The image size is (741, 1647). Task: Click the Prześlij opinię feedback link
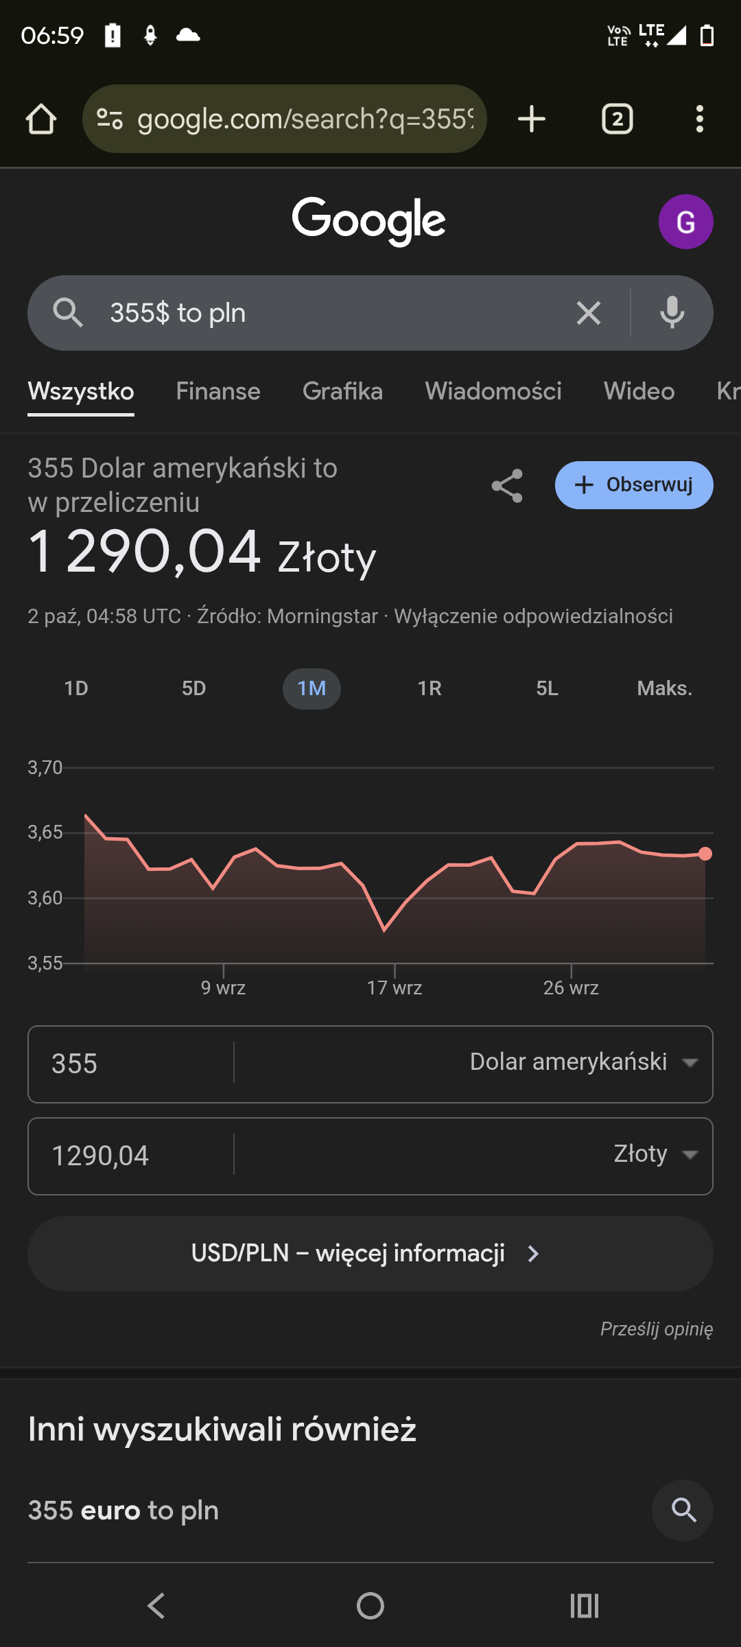point(656,1329)
